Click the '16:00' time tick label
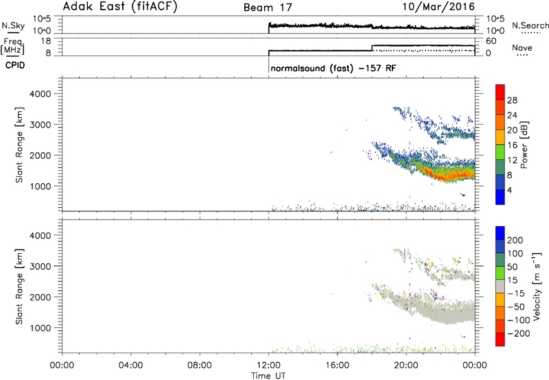This screenshot has width=549, height=380. (x=337, y=366)
